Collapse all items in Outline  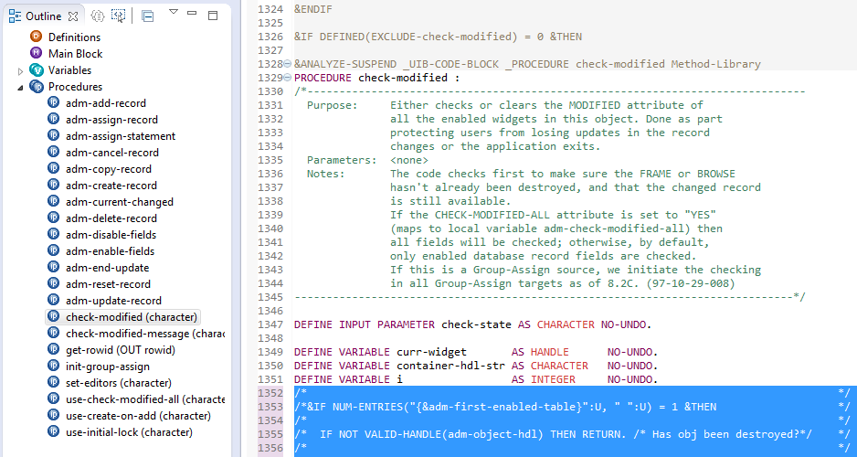coord(148,16)
